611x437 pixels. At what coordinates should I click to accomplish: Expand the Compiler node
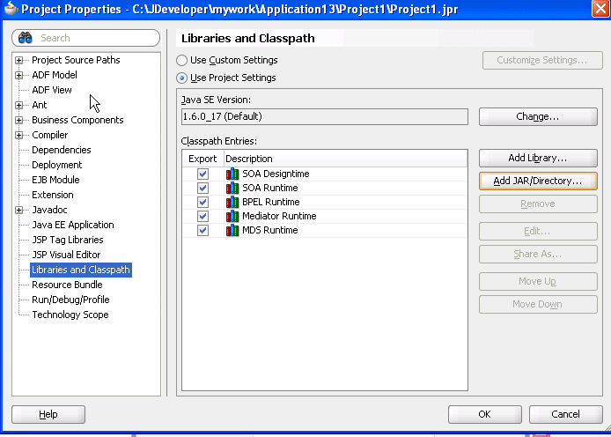point(18,135)
